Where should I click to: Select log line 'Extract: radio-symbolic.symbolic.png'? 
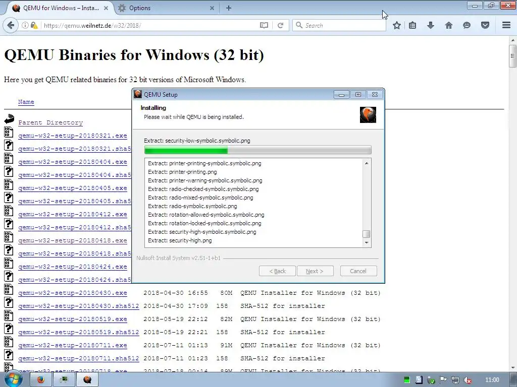tap(192, 206)
